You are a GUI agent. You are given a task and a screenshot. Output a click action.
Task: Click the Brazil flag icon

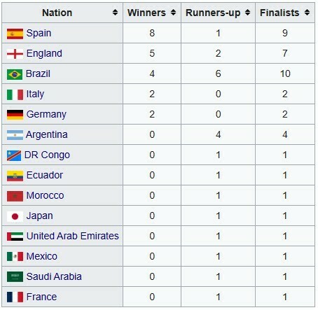15,74
